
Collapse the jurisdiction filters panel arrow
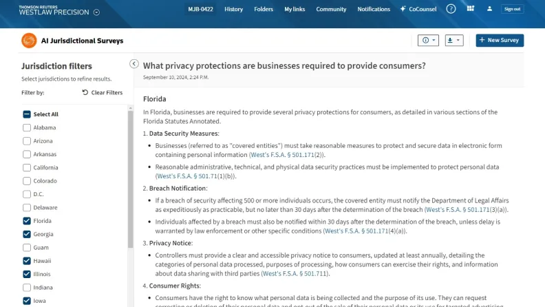(134, 64)
